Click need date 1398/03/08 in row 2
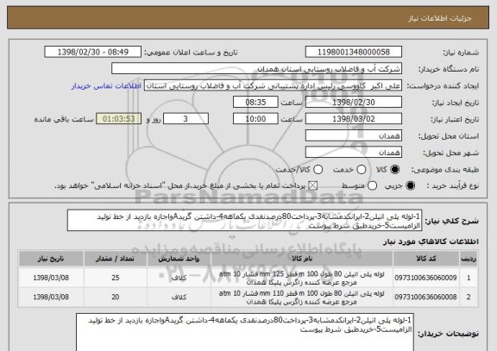 [x=51, y=298]
